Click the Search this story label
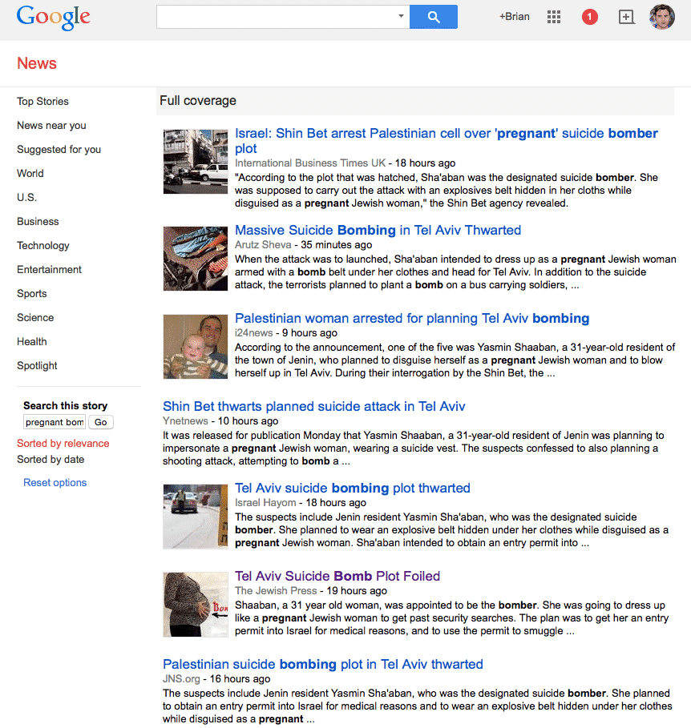Image resolution: width=691 pixels, height=728 pixels. click(x=66, y=406)
